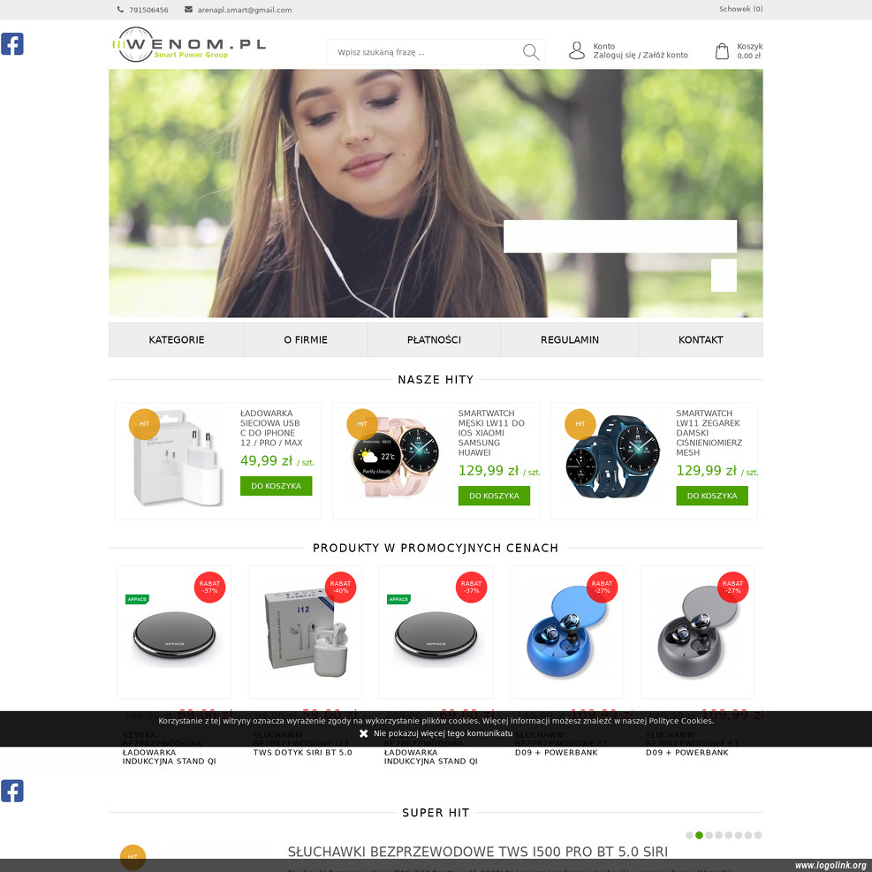Add USB-C iPhone charger to cart
872x872 pixels.
pyautogui.click(x=276, y=486)
